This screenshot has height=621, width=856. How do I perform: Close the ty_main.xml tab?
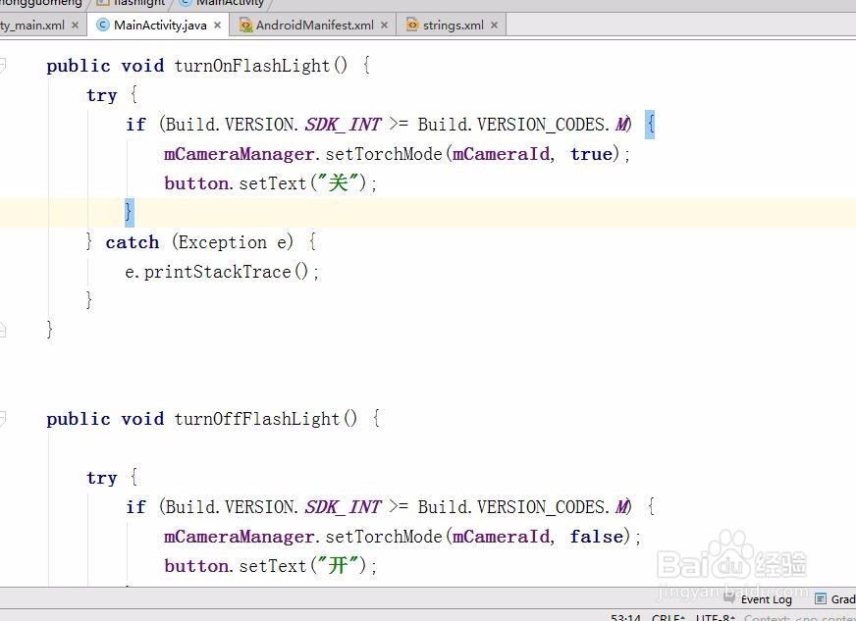point(76,26)
